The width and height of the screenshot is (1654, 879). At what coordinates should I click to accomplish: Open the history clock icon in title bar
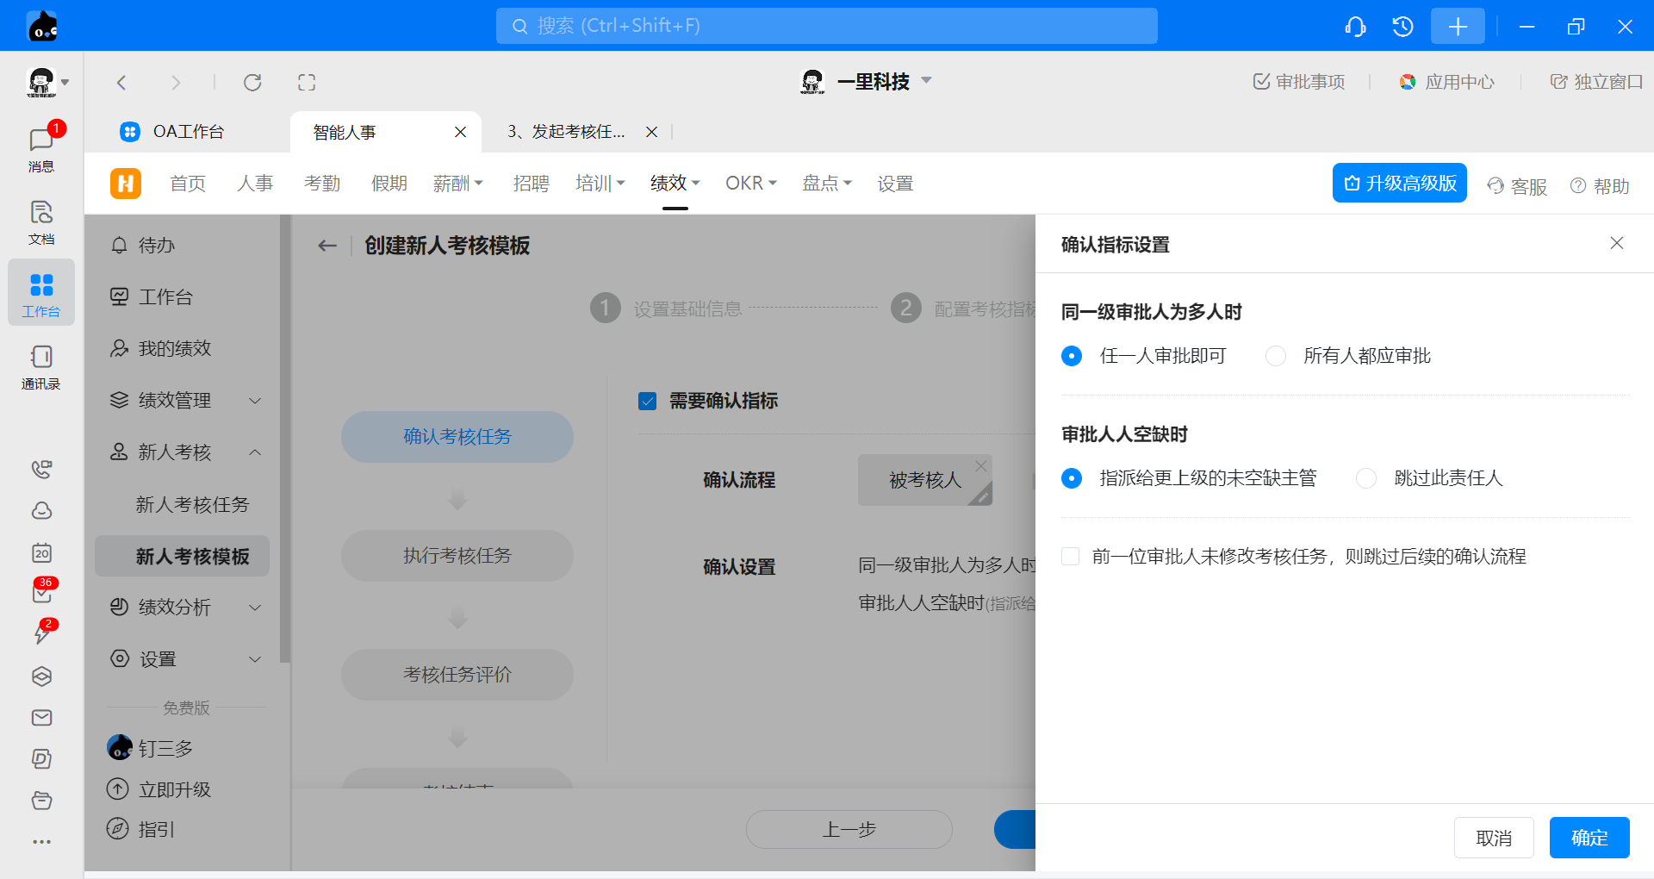click(x=1402, y=27)
